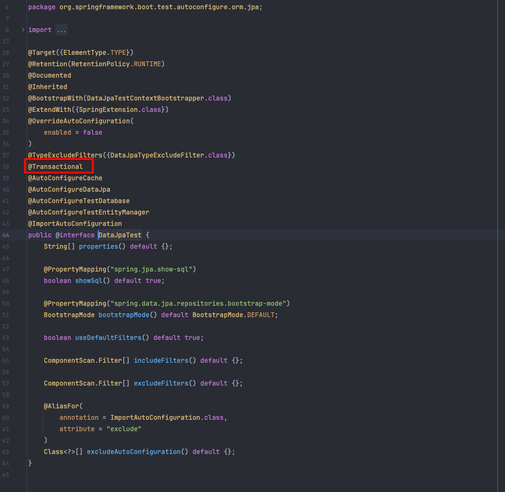The width and height of the screenshot is (505, 492).
Task: Click the @AliasFor annotation
Action: coord(61,406)
